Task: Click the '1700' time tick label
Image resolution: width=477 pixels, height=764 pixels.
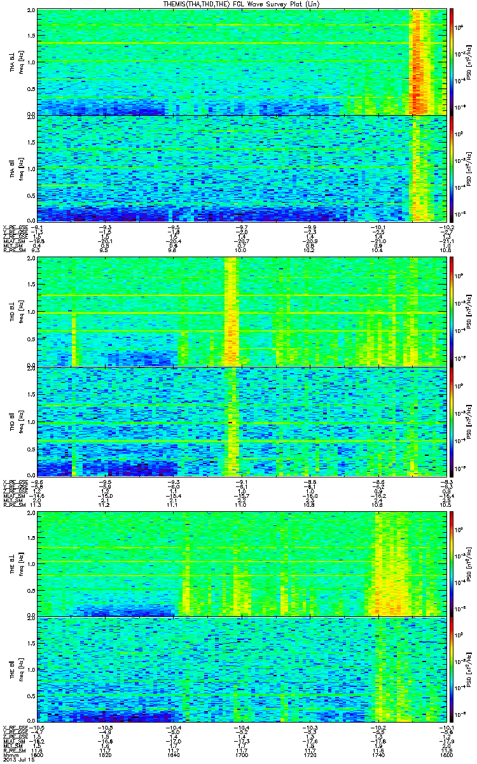Action: click(x=242, y=755)
